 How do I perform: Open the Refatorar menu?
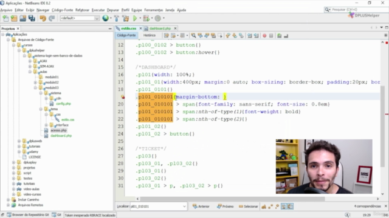[x=82, y=10]
